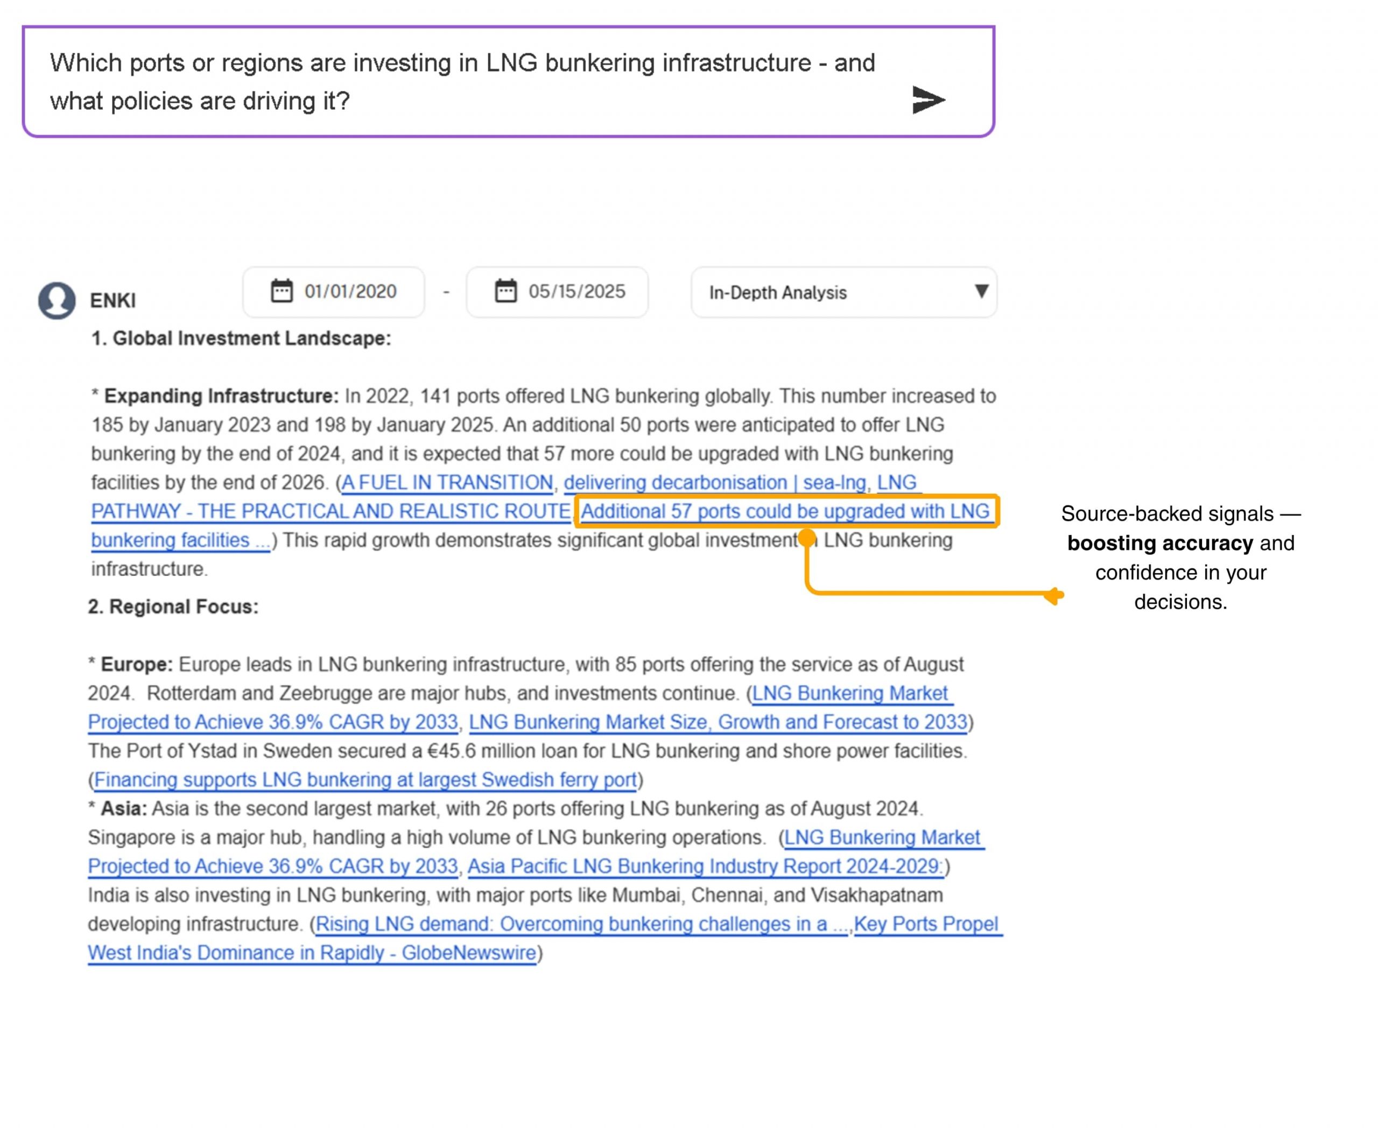Viewport: 1378px width, 1148px height.
Task: Click the ENKI avatar icon
Action: point(57,300)
